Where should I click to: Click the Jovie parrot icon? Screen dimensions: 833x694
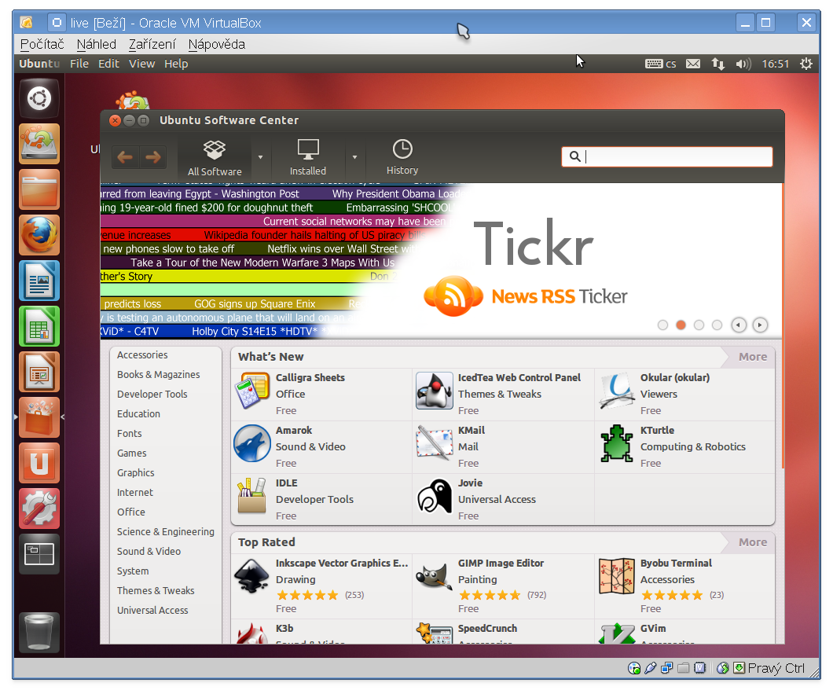click(x=434, y=496)
